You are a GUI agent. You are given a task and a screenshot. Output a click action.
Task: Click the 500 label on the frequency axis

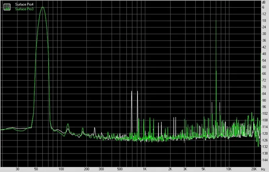pos(120,169)
